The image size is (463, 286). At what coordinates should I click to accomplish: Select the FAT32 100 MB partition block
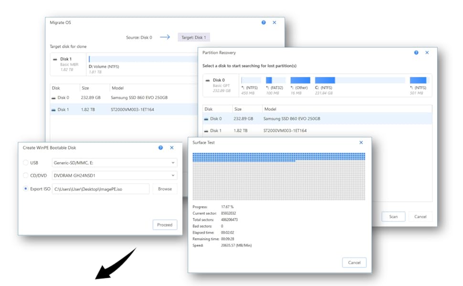point(269,81)
